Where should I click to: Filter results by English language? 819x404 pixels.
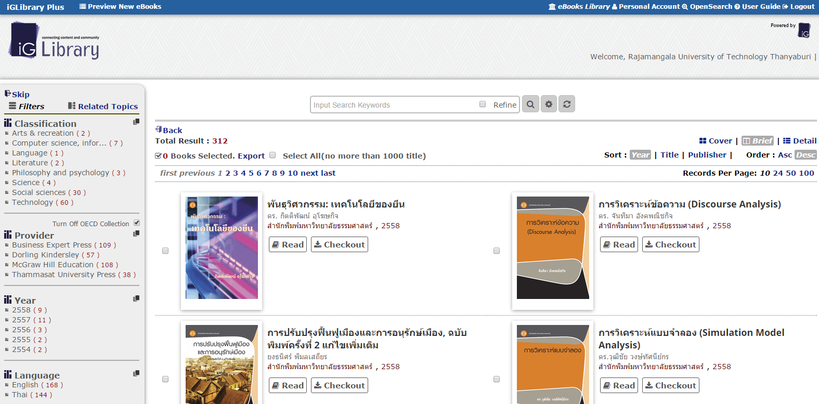tap(37, 385)
